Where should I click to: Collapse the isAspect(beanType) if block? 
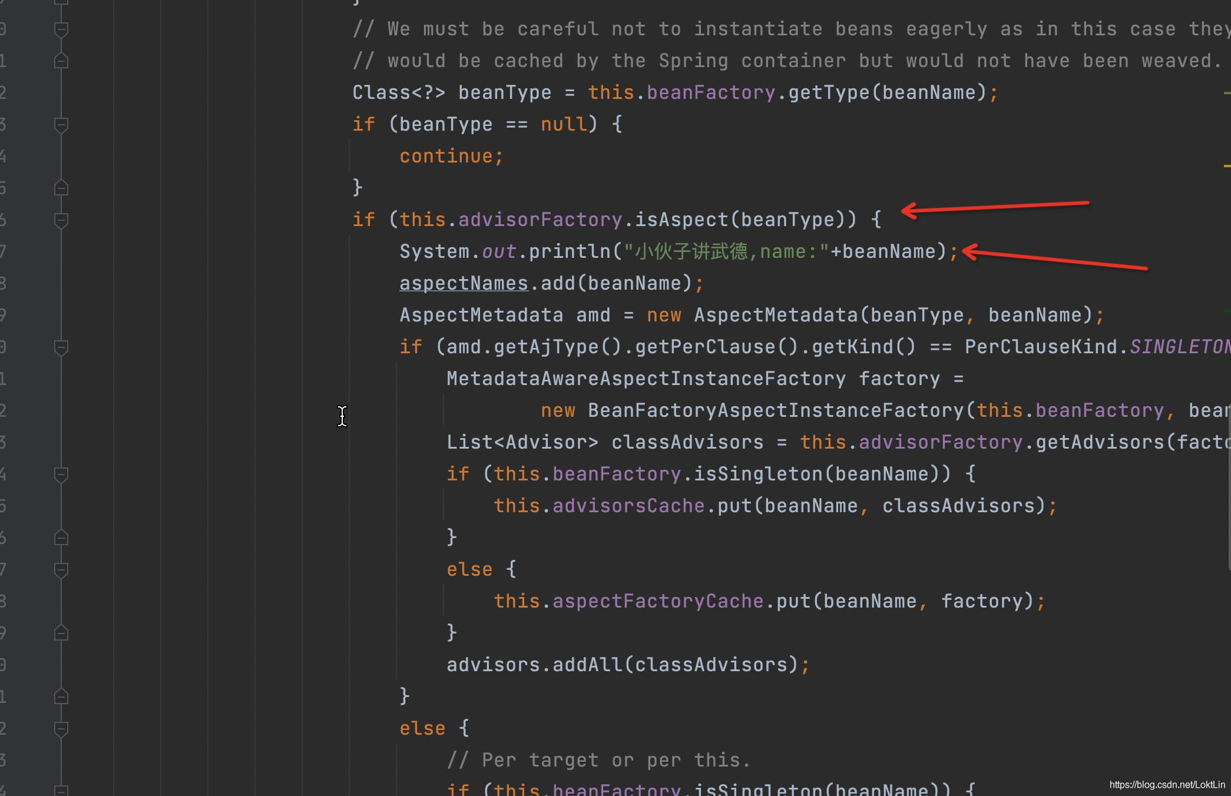(x=61, y=220)
